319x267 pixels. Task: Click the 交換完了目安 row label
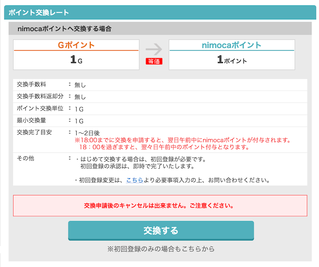[x=34, y=132]
